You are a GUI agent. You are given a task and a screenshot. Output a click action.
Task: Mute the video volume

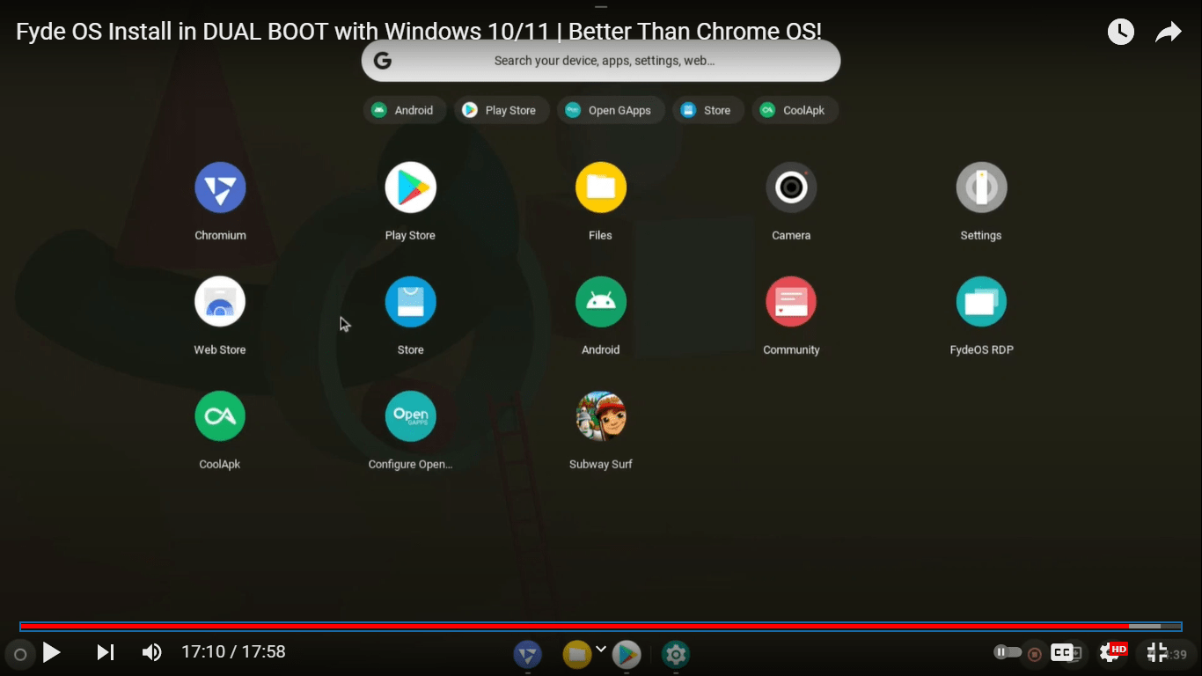[x=151, y=652]
